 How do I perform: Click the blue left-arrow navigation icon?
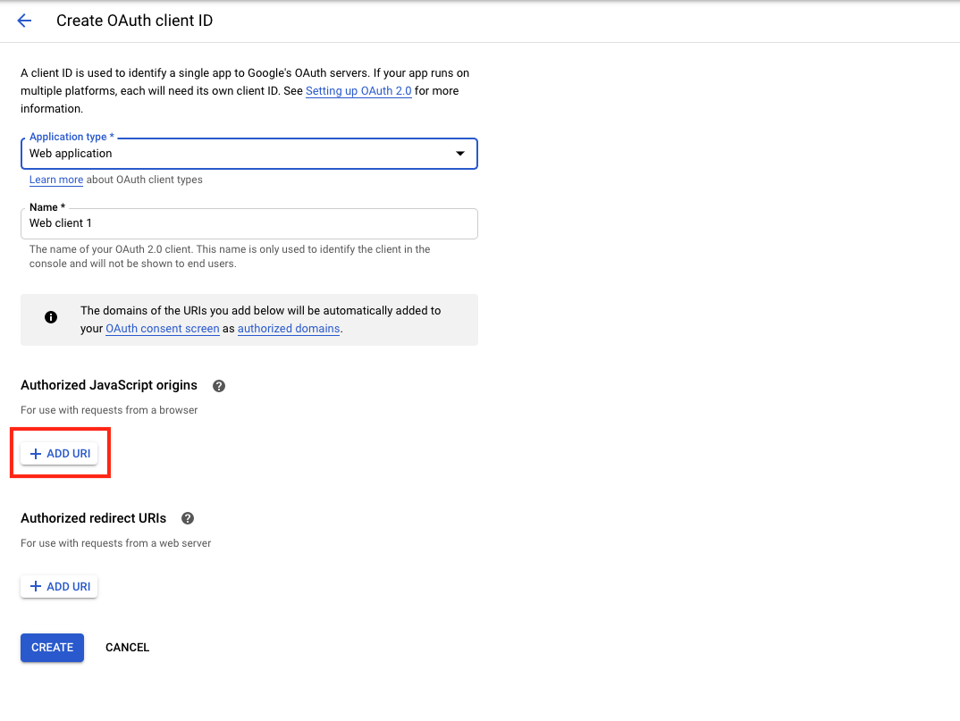[23, 20]
